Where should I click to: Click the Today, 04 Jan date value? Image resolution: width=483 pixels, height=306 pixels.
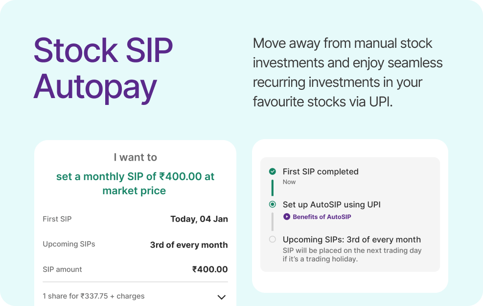click(199, 219)
